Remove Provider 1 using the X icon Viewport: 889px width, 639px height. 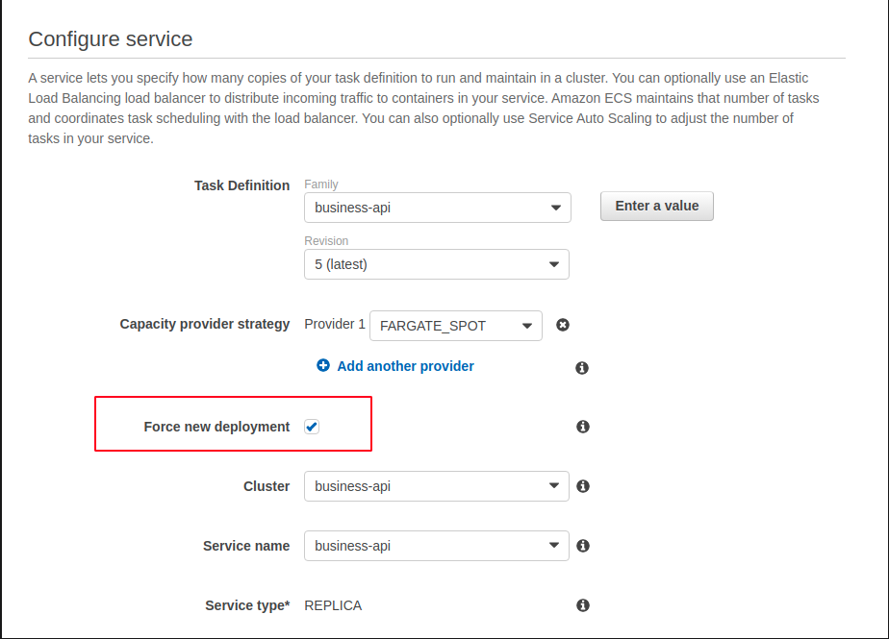click(x=562, y=325)
